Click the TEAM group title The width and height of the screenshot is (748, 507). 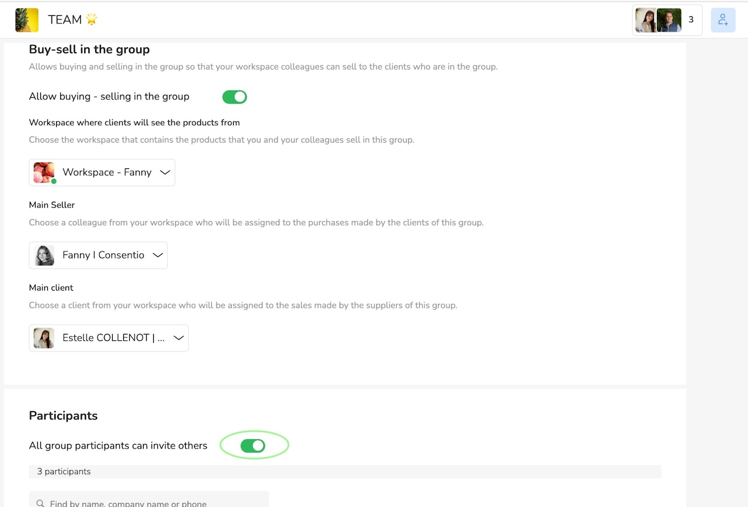pyautogui.click(x=65, y=20)
